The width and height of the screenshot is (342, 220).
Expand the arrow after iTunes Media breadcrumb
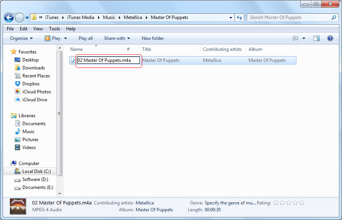tap(98, 17)
